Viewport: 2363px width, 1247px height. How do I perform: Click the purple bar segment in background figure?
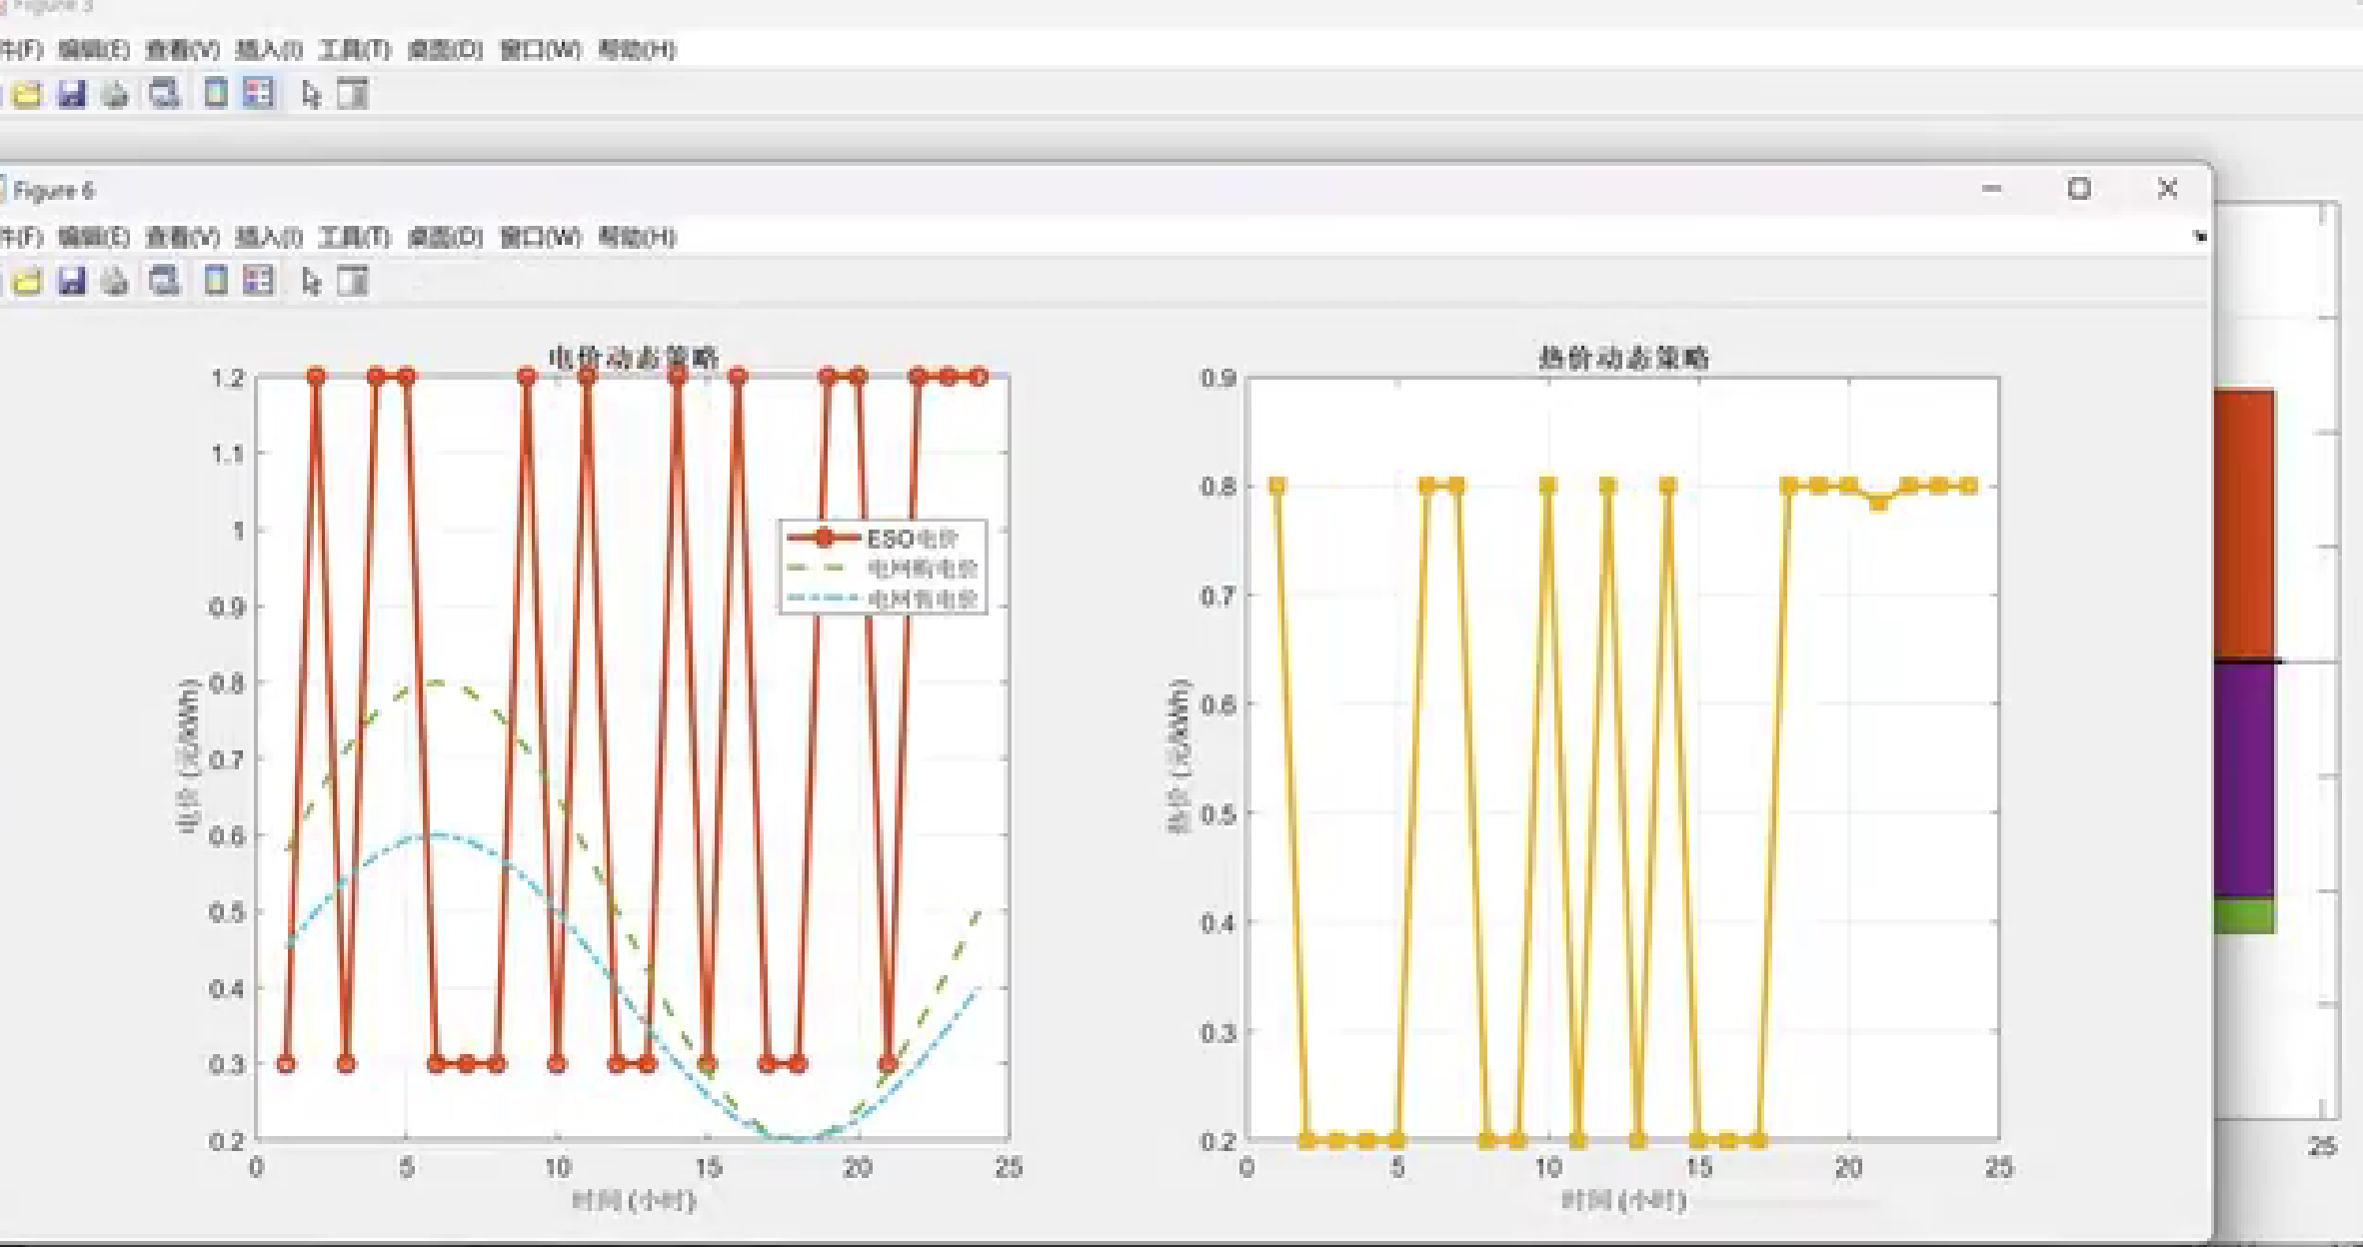coord(2244,779)
